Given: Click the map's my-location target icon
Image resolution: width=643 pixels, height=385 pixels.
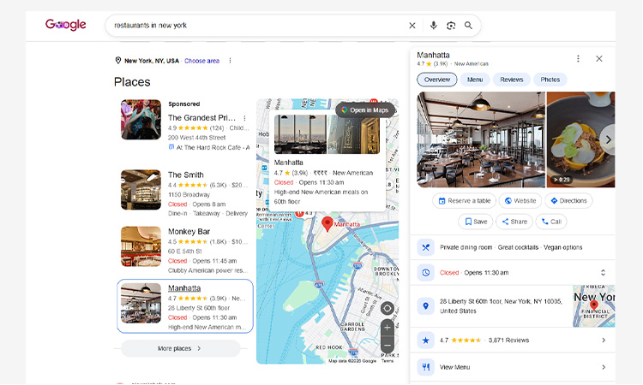Looking at the screenshot, I should (388, 309).
